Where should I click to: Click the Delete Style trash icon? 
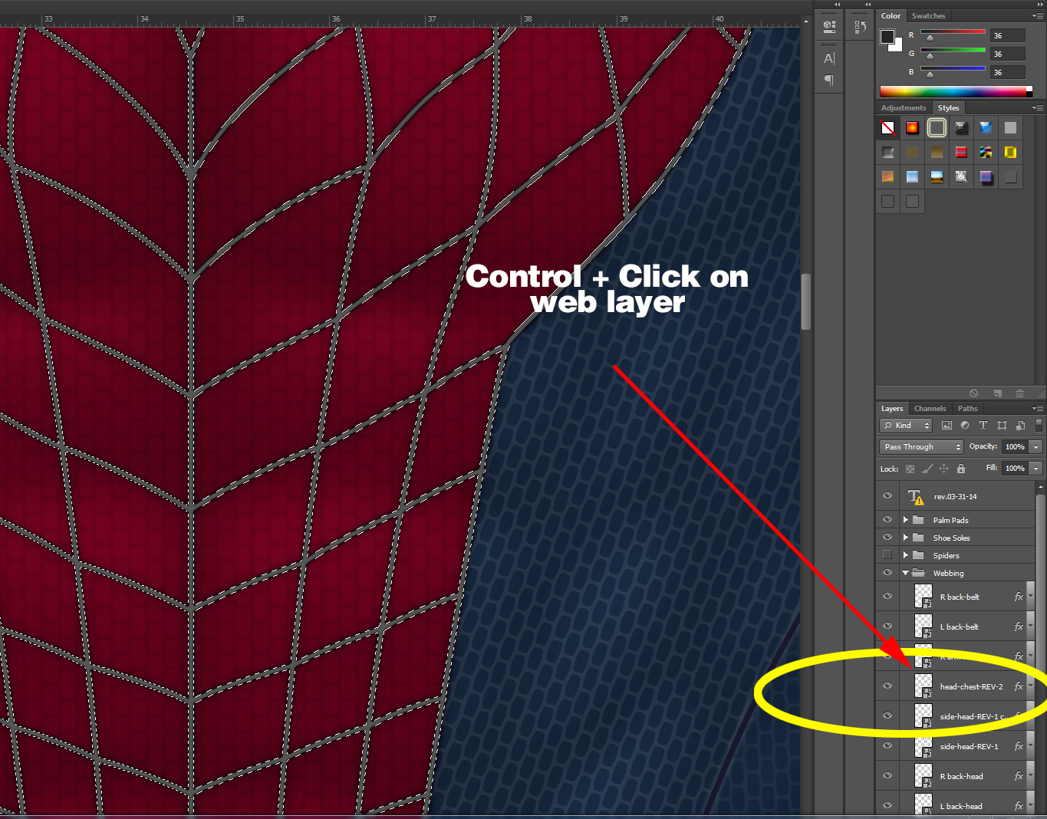pyautogui.click(x=1020, y=393)
